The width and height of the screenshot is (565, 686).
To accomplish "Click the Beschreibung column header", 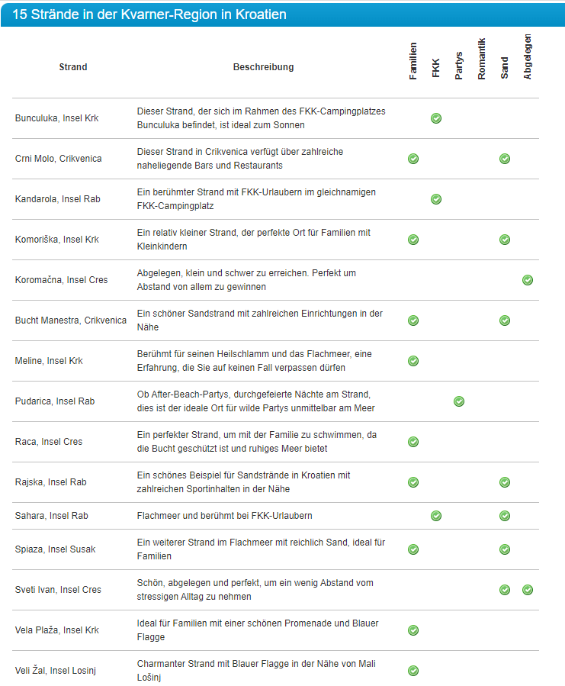I will [263, 67].
